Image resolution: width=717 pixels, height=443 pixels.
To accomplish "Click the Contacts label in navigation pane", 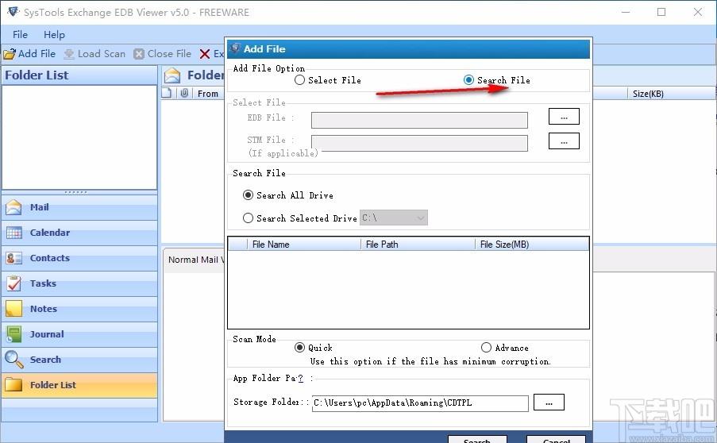I will (50, 258).
